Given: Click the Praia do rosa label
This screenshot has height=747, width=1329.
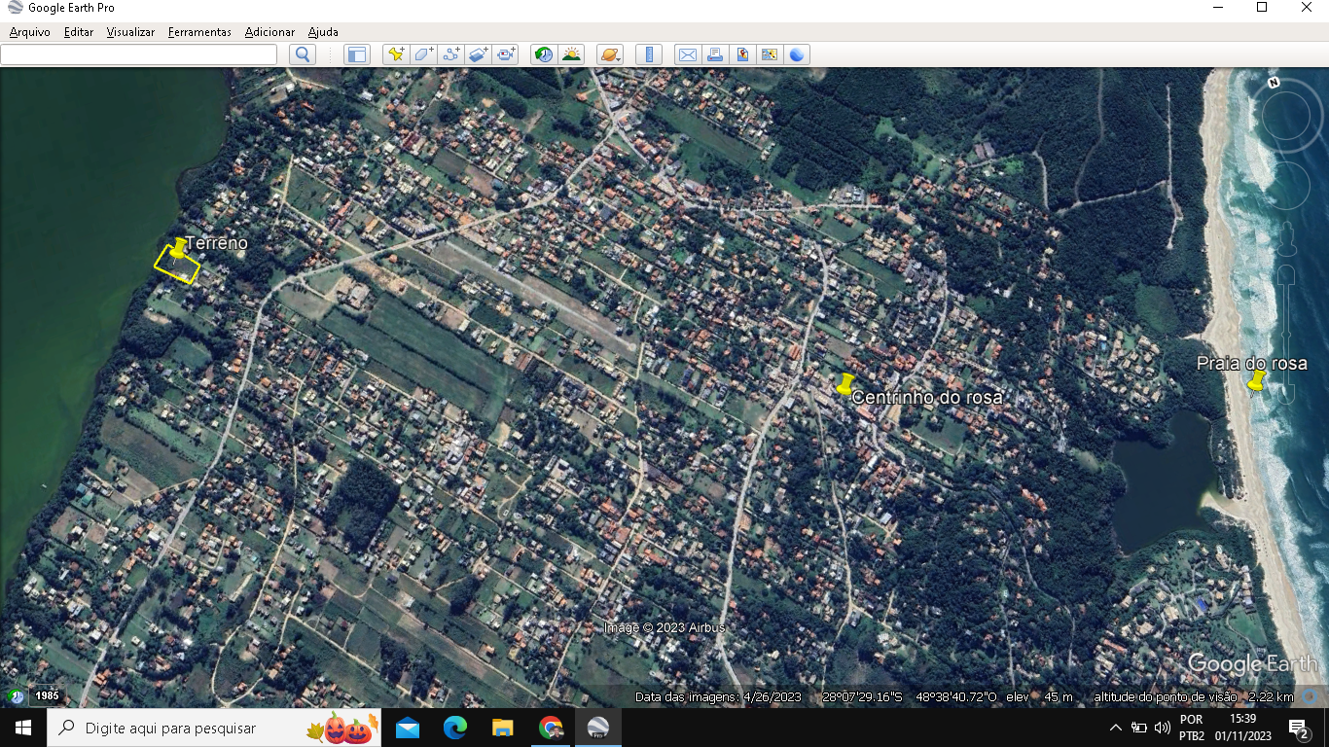Looking at the screenshot, I should click(1252, 364).
